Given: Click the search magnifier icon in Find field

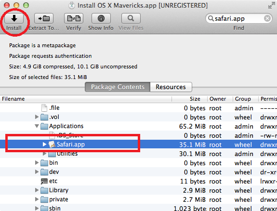Looking at the screenshot, I should point(211,18).
